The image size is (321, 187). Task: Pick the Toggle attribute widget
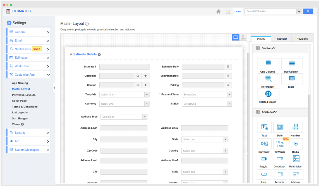(264, 159)
